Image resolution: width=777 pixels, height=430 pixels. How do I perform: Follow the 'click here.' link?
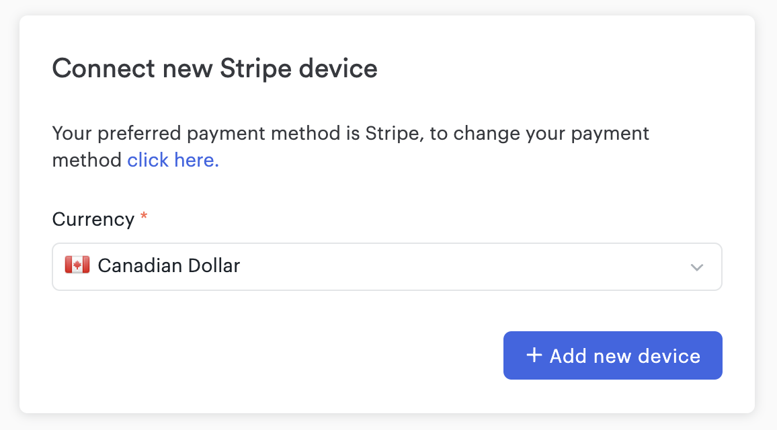tap(173, 160)
